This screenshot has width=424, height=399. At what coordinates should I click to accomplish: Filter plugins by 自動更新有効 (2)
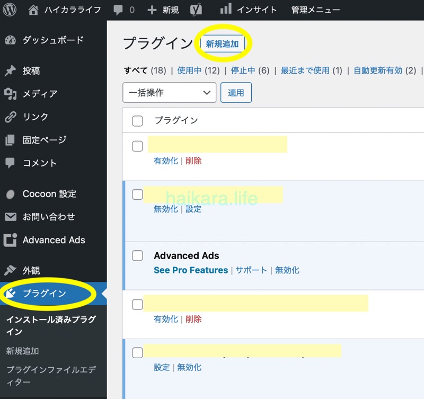pyautogui.click(x=385, y=70)
